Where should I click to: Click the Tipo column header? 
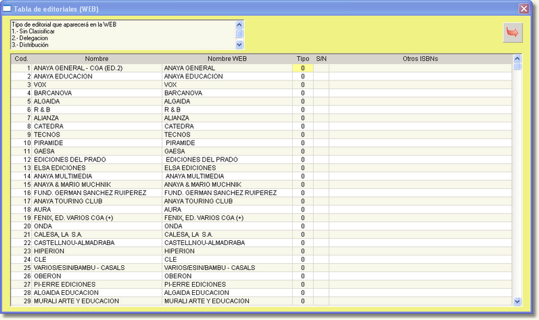[303, 58]
